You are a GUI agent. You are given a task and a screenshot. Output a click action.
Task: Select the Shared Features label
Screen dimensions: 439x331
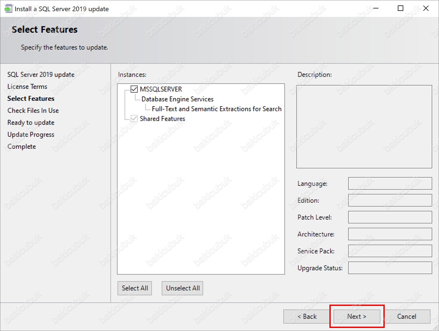coord(163,119)
